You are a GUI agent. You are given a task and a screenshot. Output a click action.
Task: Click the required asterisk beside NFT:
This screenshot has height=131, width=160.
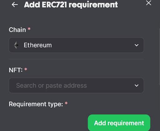[26, 69]
